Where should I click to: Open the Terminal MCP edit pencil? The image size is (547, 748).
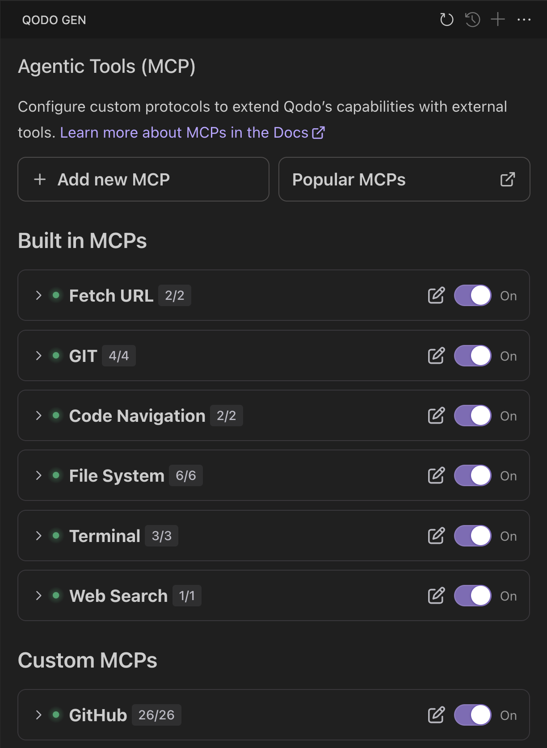pyautogui.click(x=436, y=536)
